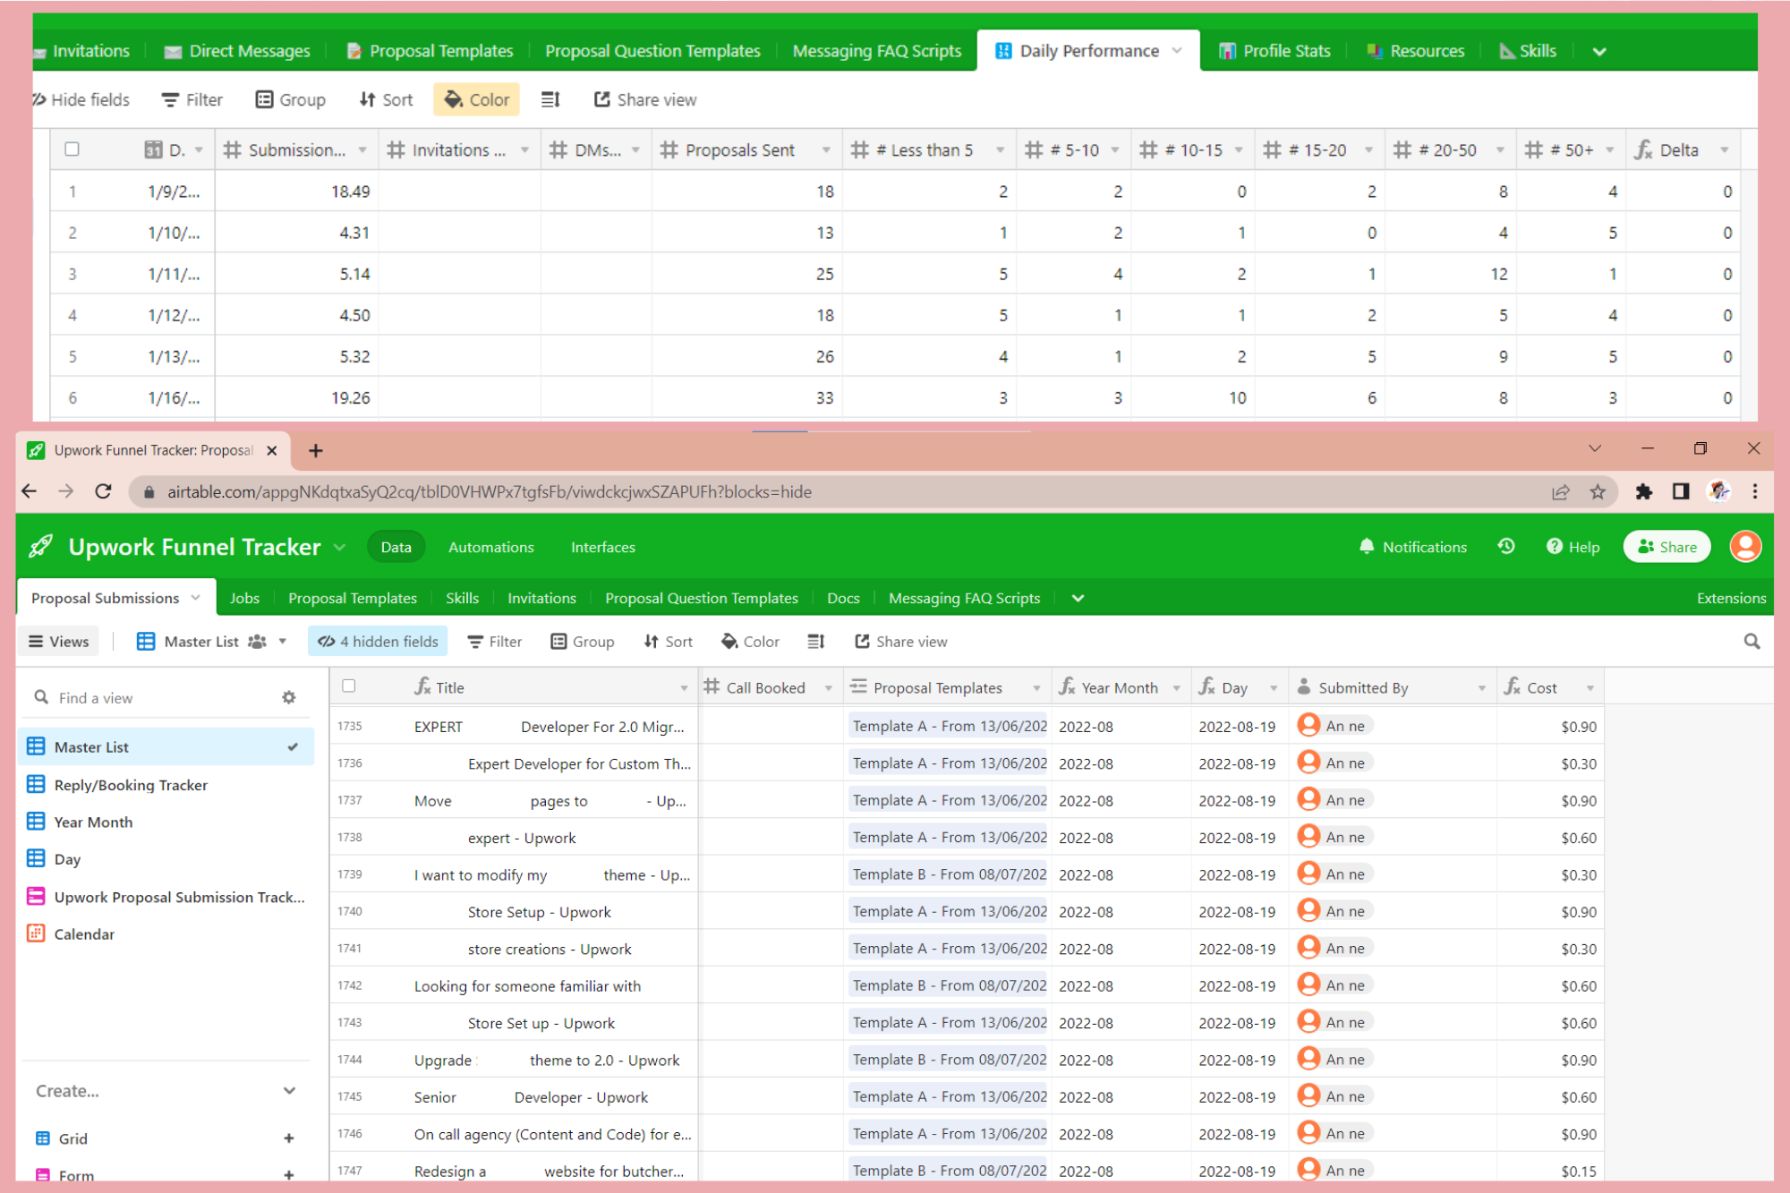Open base history clock icon
Viewport: 1790px width, 1193px height.
tap(1506, 546)
